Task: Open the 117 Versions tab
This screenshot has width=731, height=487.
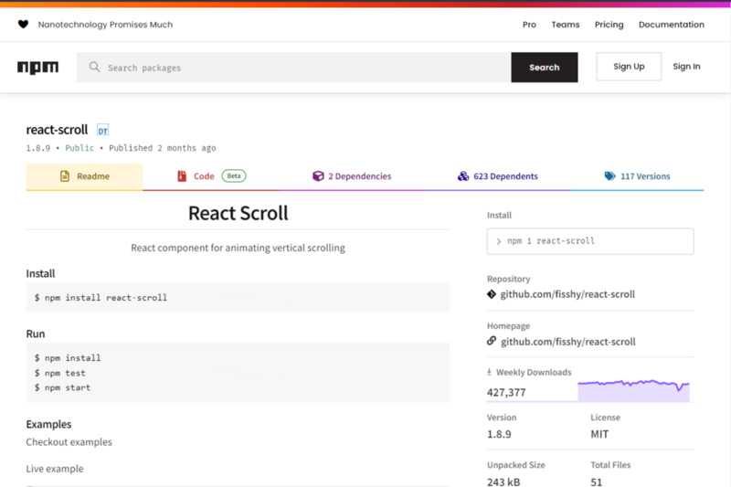Action: pos(637,176)
